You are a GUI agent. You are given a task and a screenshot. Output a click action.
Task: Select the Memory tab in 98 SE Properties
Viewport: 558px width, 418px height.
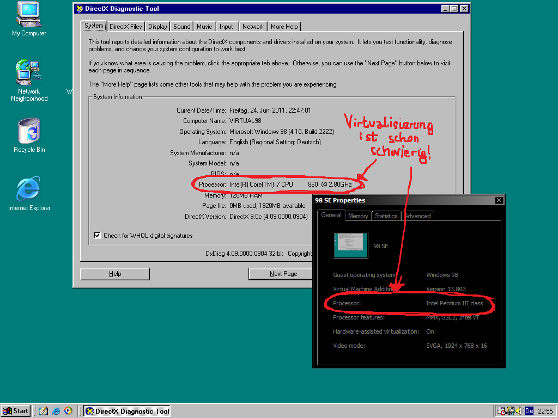click(x=358, y=216)
